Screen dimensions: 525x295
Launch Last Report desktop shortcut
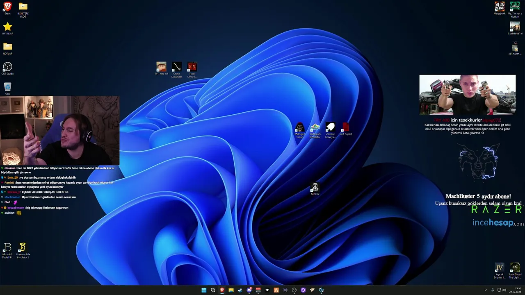pyautogui.click(x=346, y=129)
